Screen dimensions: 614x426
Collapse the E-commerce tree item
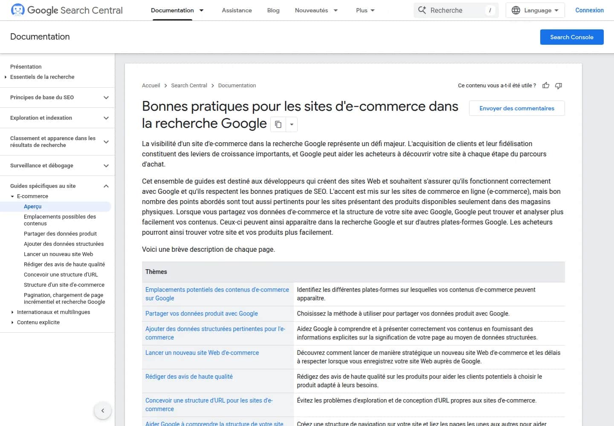[12, 196]
